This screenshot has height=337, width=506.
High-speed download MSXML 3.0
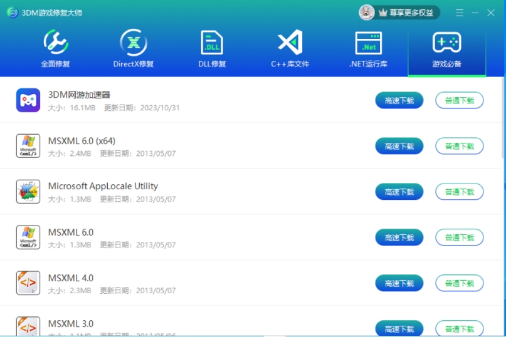tap(399, 328)
